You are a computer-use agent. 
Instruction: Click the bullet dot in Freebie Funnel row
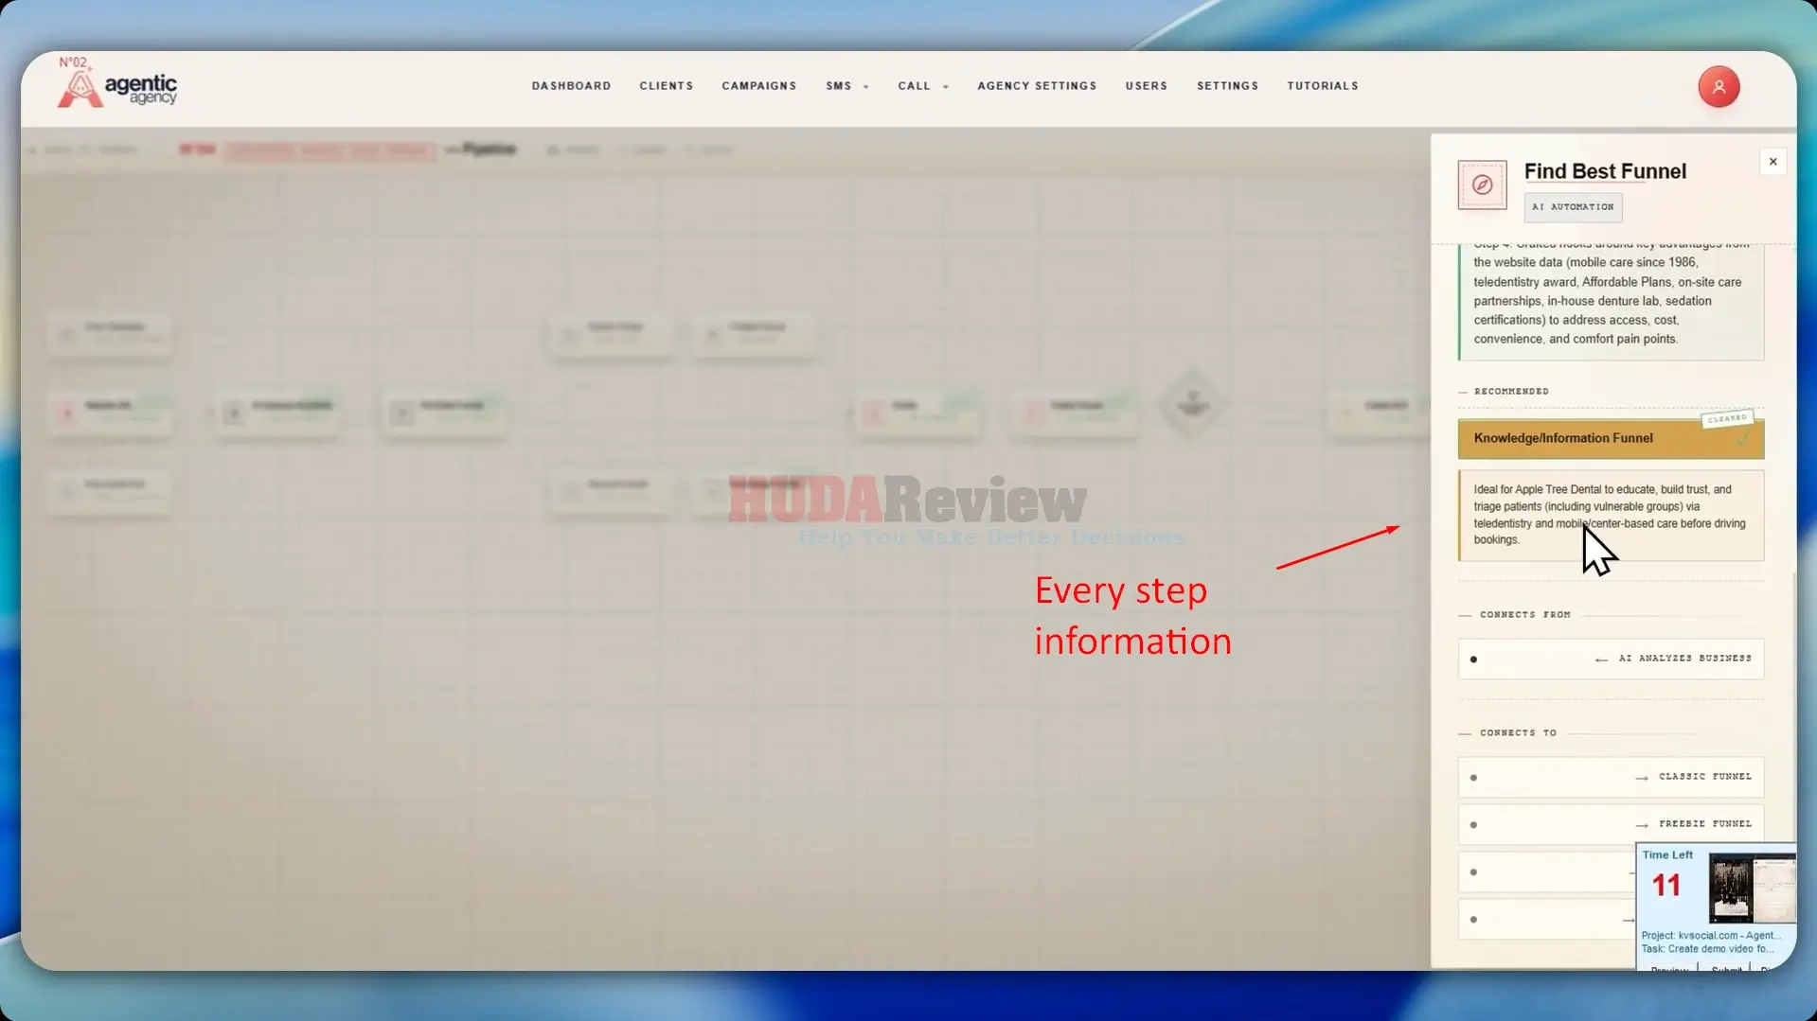tap(1473, 825)
